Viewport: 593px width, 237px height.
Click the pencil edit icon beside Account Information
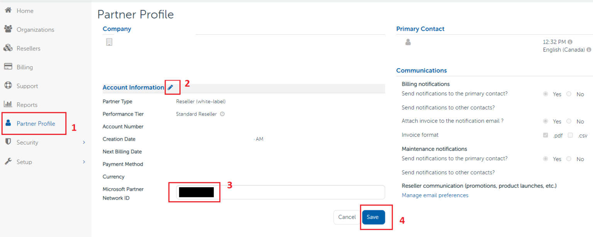tap(170, 87)
